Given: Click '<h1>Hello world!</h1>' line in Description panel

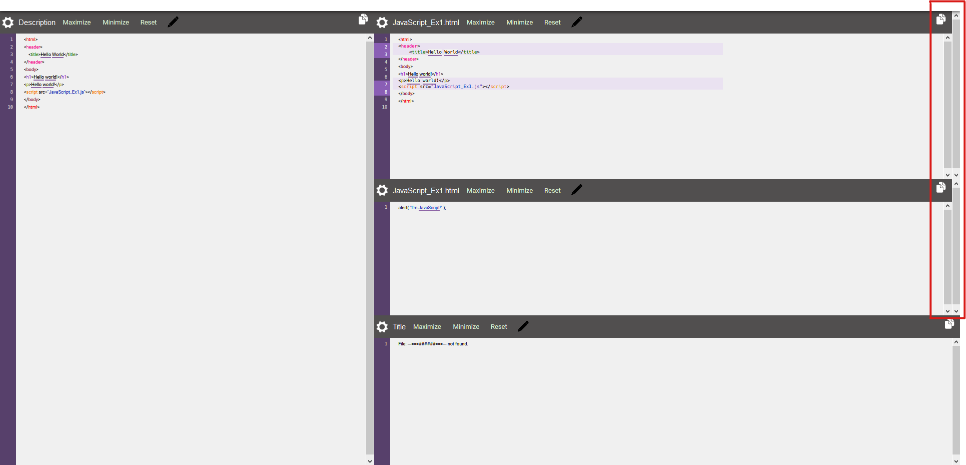Looking at the screenshot, I should click(x=46, y=77).
